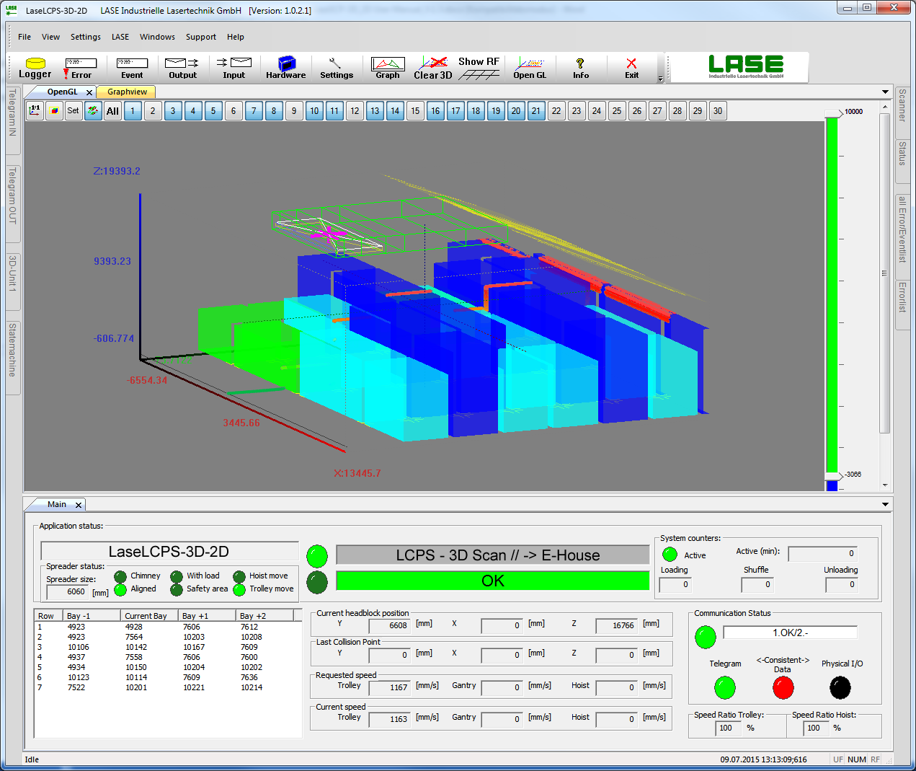Image resolution: width=916 pixels, height=771 pixels.
Task: Open the LASE menu
Action: [120, 37]
